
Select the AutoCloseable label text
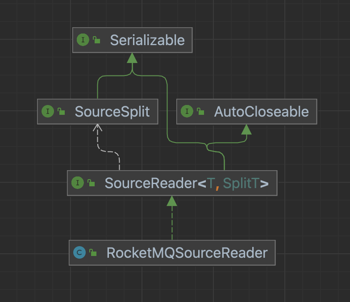261,112
